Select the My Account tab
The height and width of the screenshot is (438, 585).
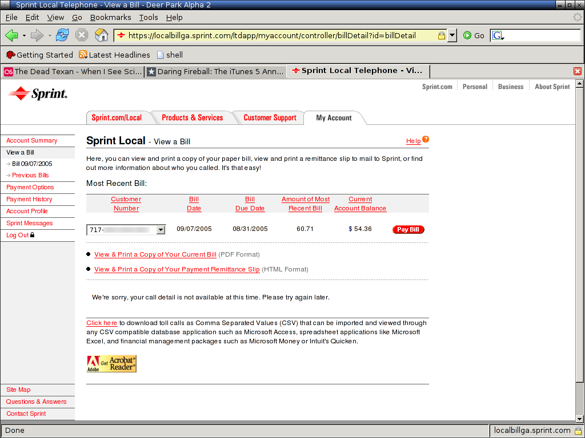pos(334,117)
